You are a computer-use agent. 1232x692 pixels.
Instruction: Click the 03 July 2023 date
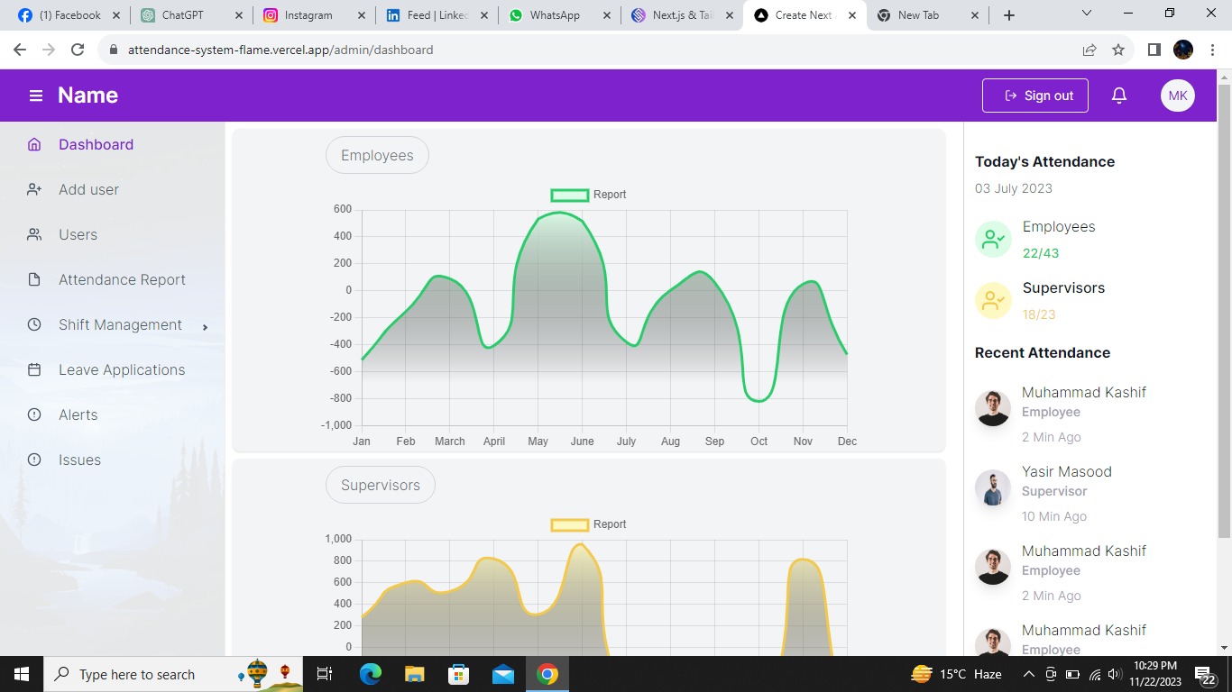coord(1014,188)
